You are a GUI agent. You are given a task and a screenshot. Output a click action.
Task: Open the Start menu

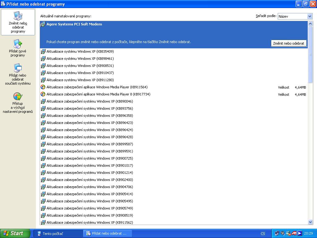(x=15, y=233)
